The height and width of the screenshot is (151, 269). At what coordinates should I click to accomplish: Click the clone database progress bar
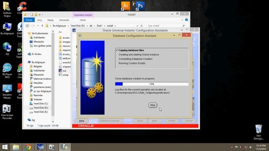tap(152, 84)
